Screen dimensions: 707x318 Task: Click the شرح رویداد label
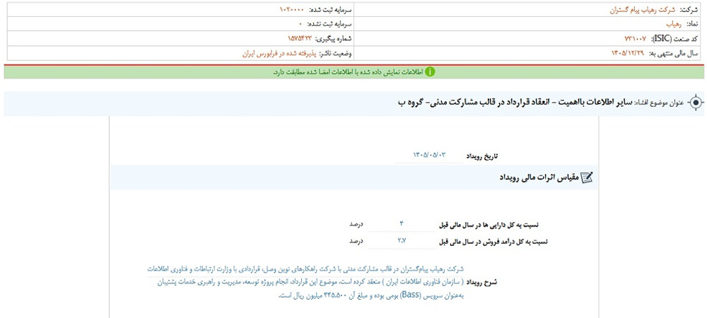[x=481, y=283]
